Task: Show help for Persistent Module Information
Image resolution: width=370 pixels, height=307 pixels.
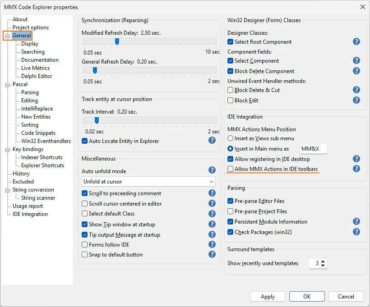Action: (x=356, y=221)
